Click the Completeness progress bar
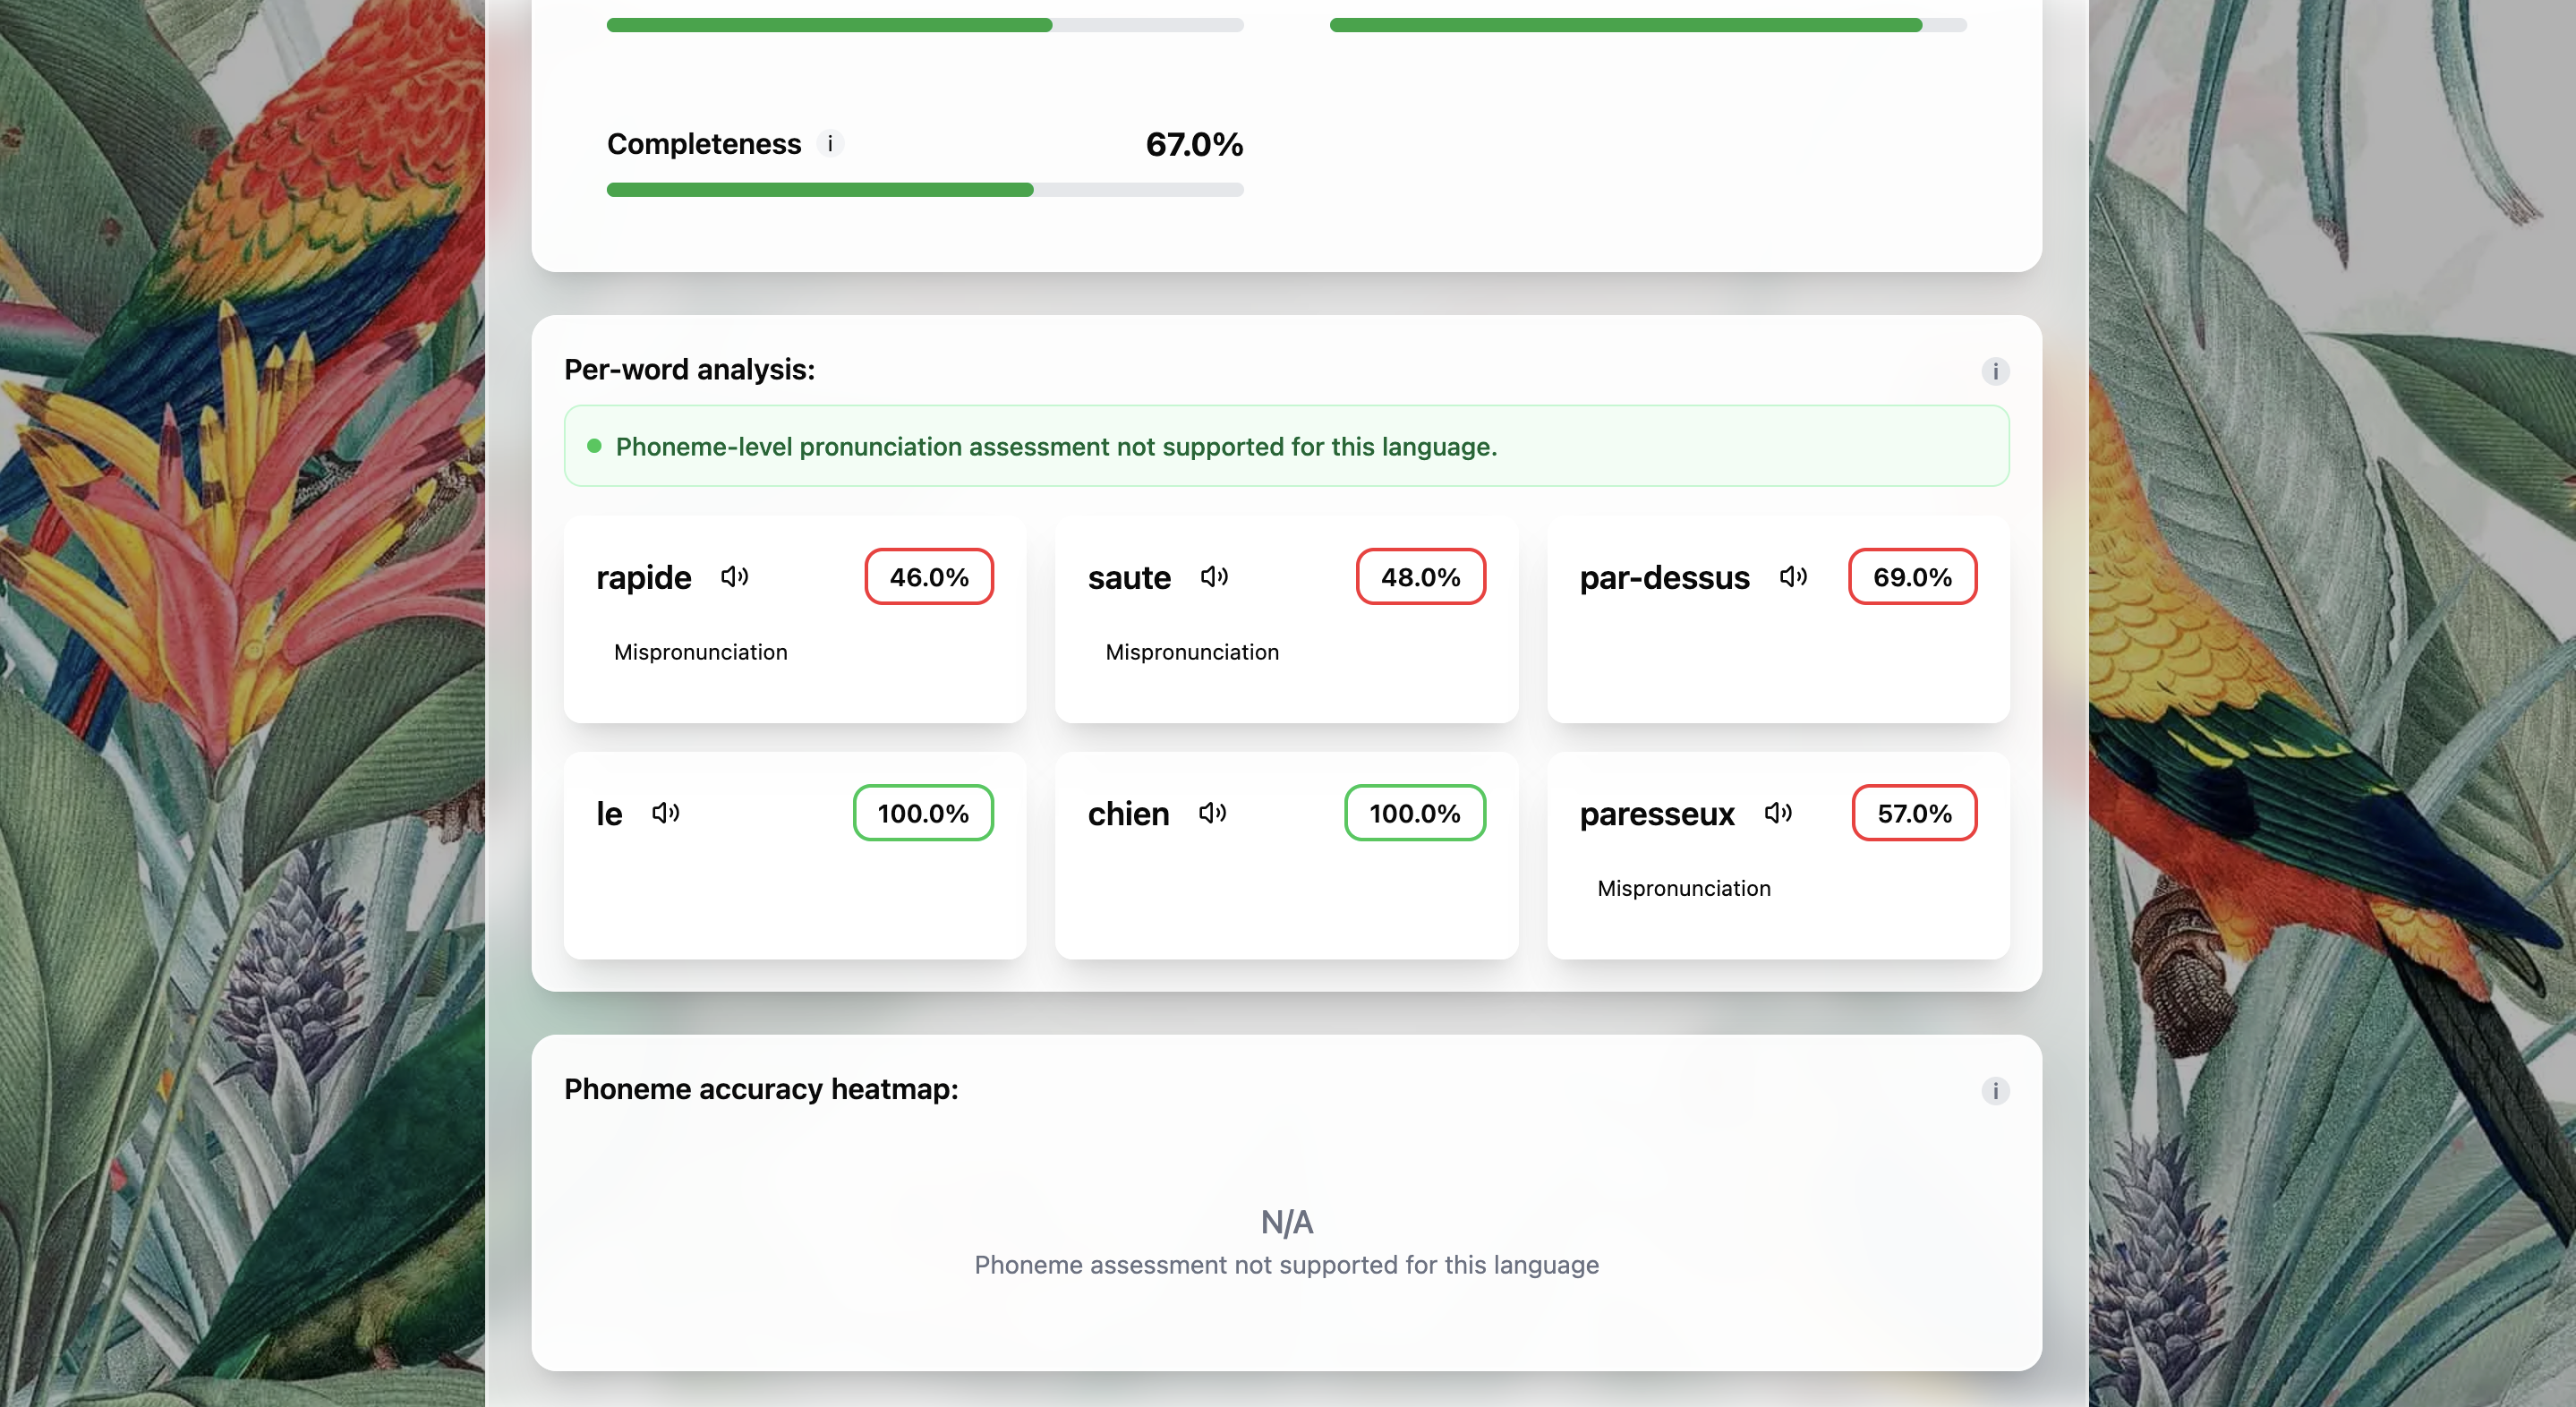2576x1407 pixels. pos(925,190)
